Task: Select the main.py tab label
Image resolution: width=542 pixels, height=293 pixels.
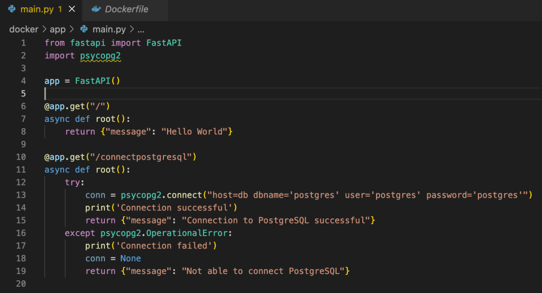Action: (37, 10)
